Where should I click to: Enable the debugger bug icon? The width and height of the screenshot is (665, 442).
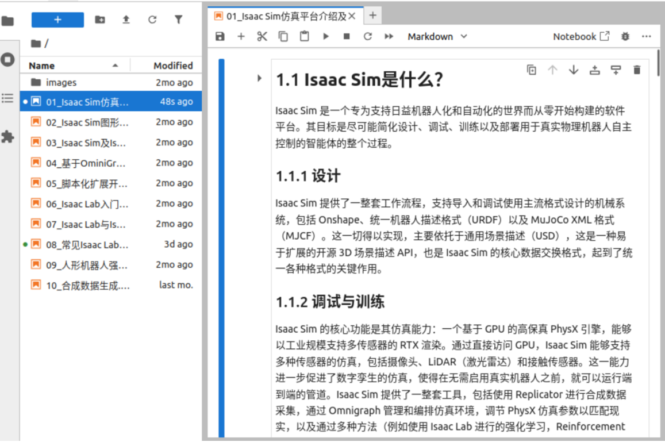[x=625, y=36]
